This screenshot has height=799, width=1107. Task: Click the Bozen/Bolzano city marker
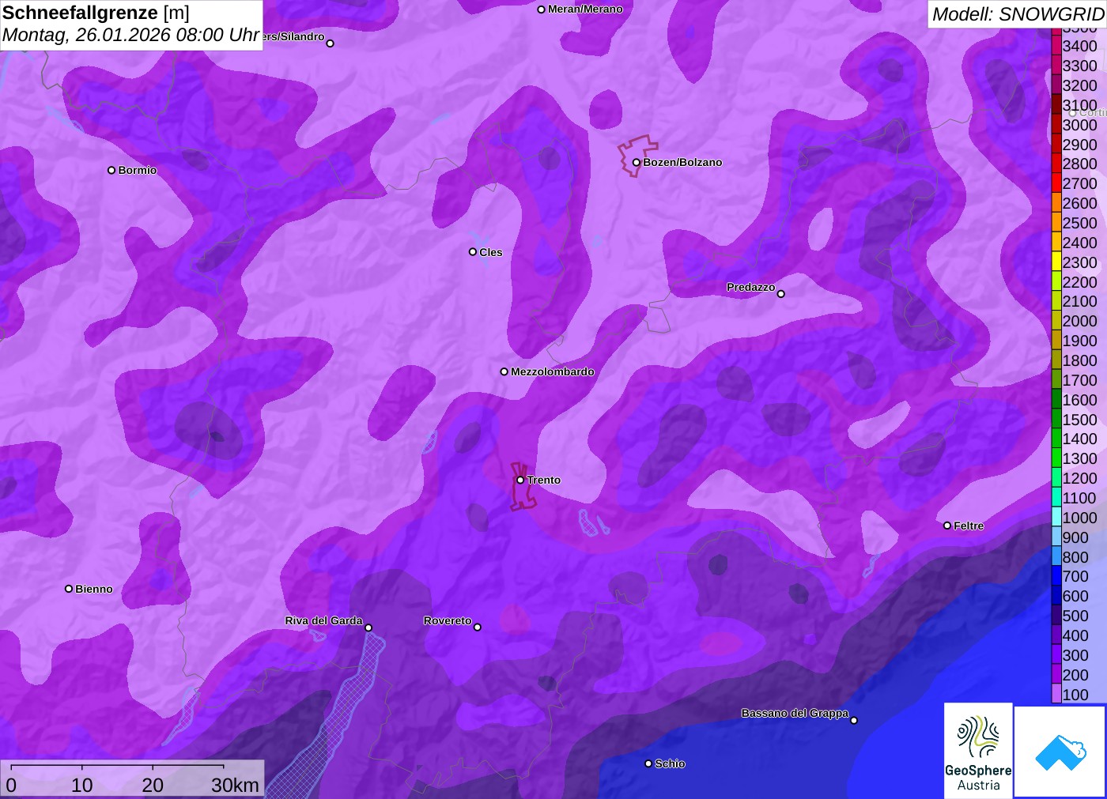click(x=637, y=163)
